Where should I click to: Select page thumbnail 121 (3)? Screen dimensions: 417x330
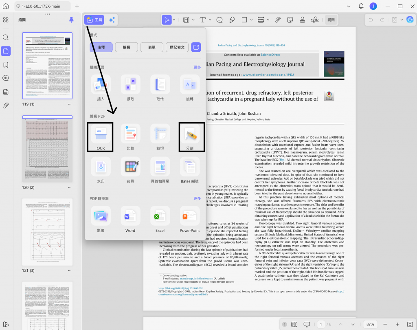pos(47,232)
